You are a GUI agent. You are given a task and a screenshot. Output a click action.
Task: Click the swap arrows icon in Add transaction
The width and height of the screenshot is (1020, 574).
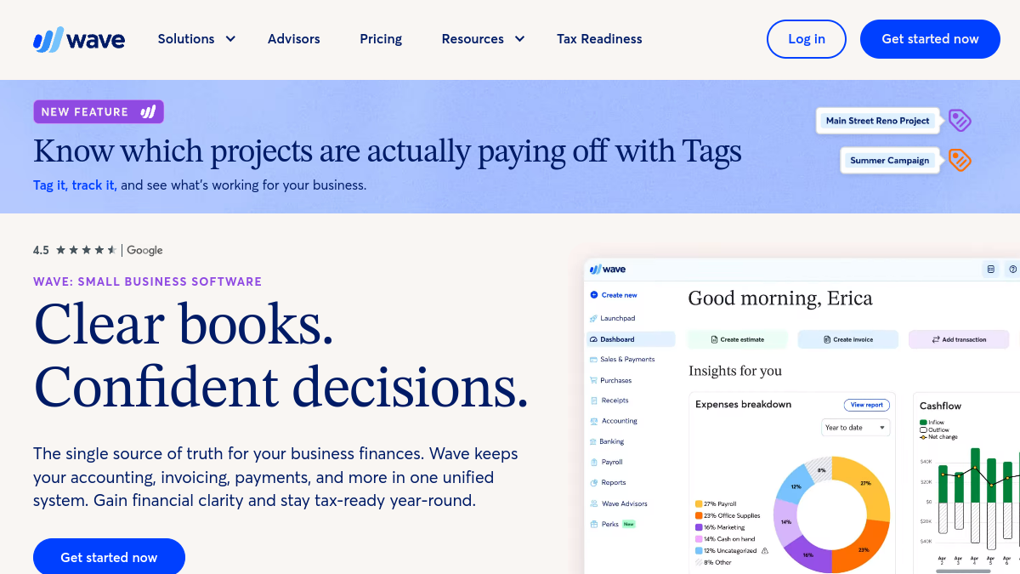936,339
